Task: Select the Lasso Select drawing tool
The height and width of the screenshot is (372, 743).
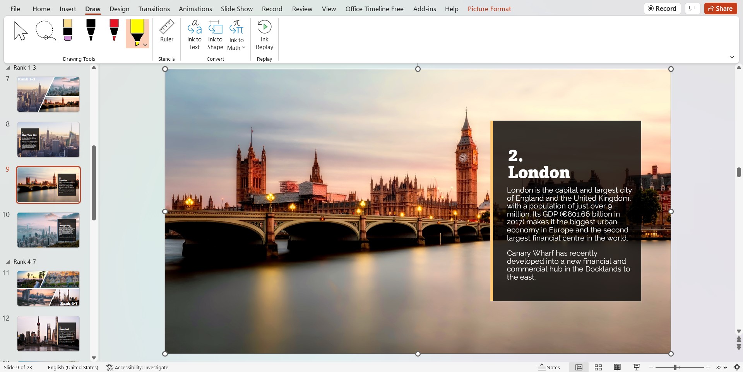Action: [45, 31]
